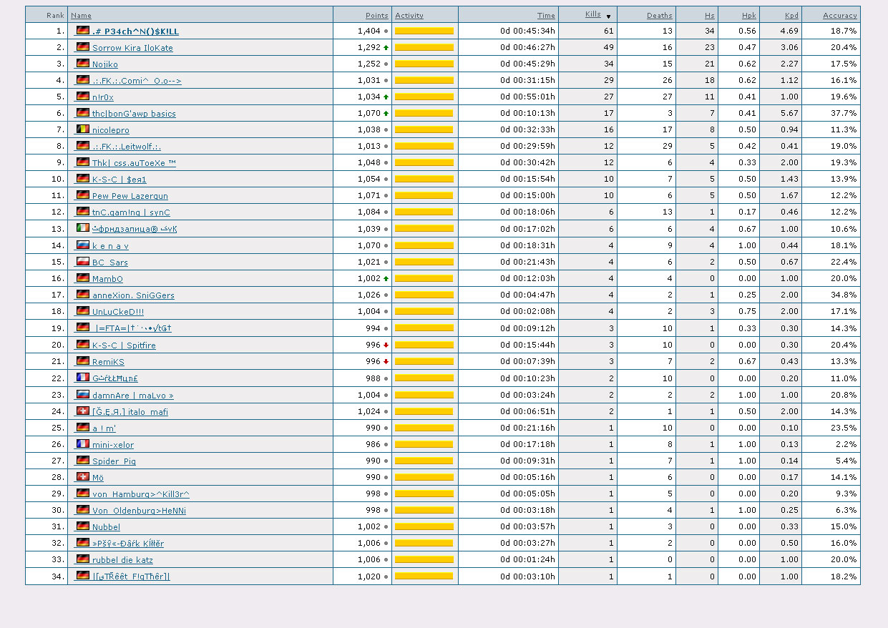Click the red down arrow in RemiKS row
Screen dimensions: 888x628
tap(386, 362)
